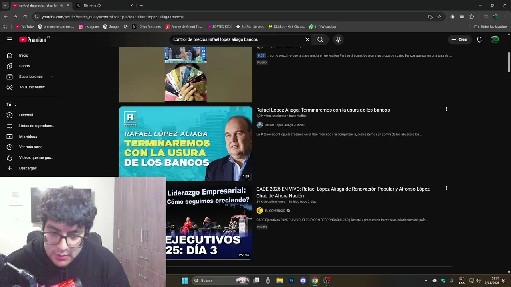This screenshot has height=287, width=511.
Task: Close the YouTube search results tab
Action: (x=68, y=6)
